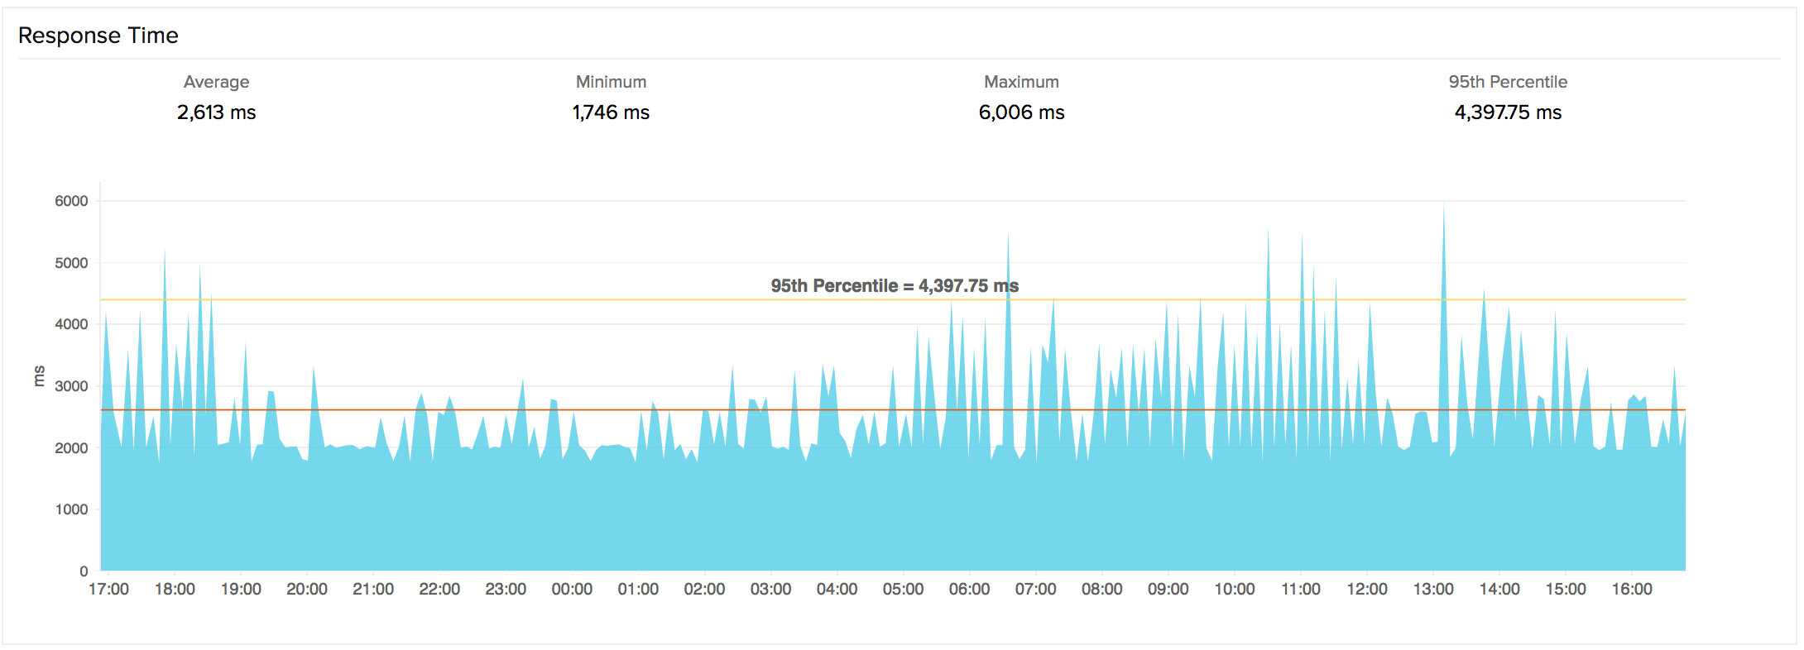Click the Response Time panel title
The width and height of the screenshot is (1804, 650).
point(98,36)
